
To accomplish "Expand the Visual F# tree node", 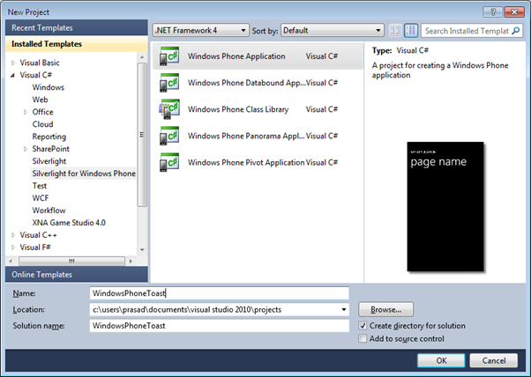I will [13, 248].
